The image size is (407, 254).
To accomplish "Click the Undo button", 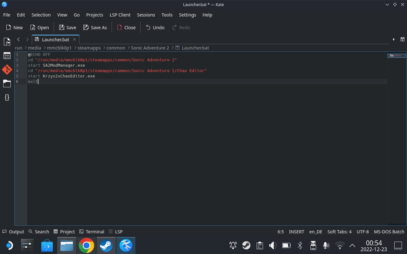I will pos(155,27).
